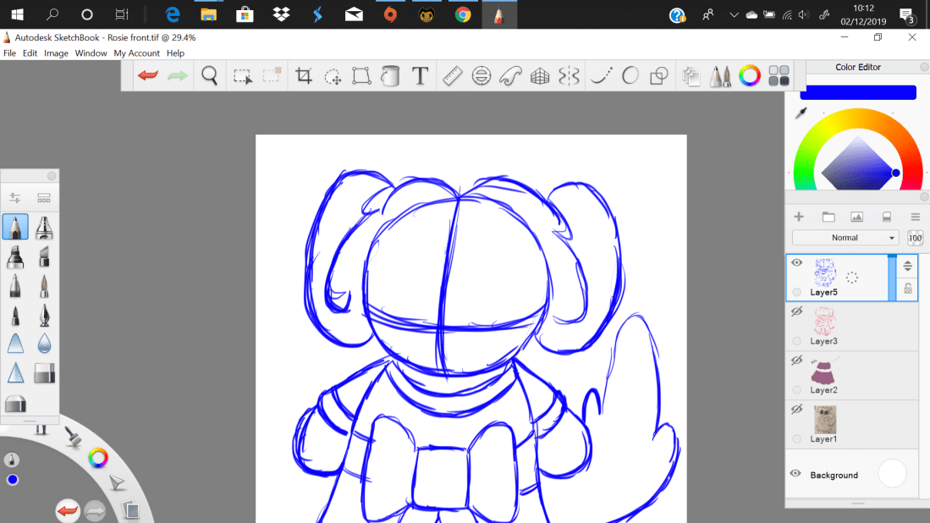The width and height of the screenshot is (930, 523).
Task: Select the rectangle Selection tool
Action: point(243,76)
